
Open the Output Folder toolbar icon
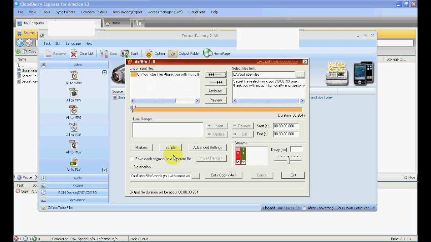[173, 53]
